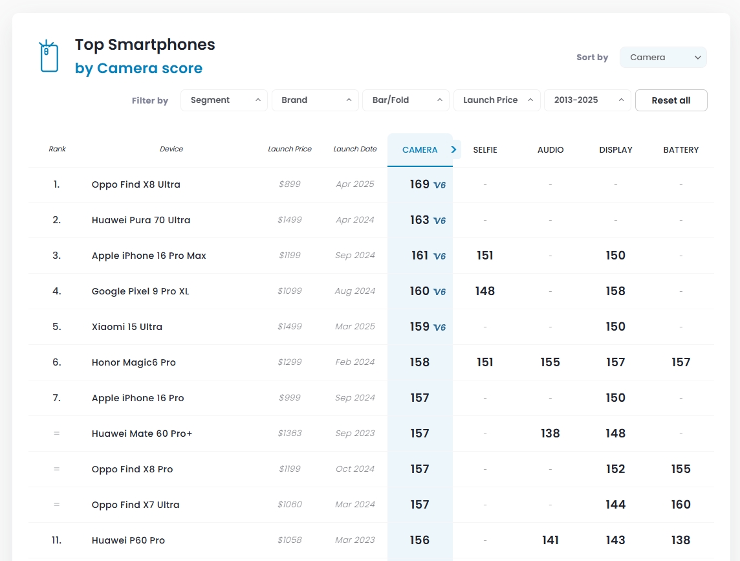The height and width of the screenshot is (561, 740).
Task: Open the Brand filter dropdown
Action: pyautogui.click(x=315, y=100)
